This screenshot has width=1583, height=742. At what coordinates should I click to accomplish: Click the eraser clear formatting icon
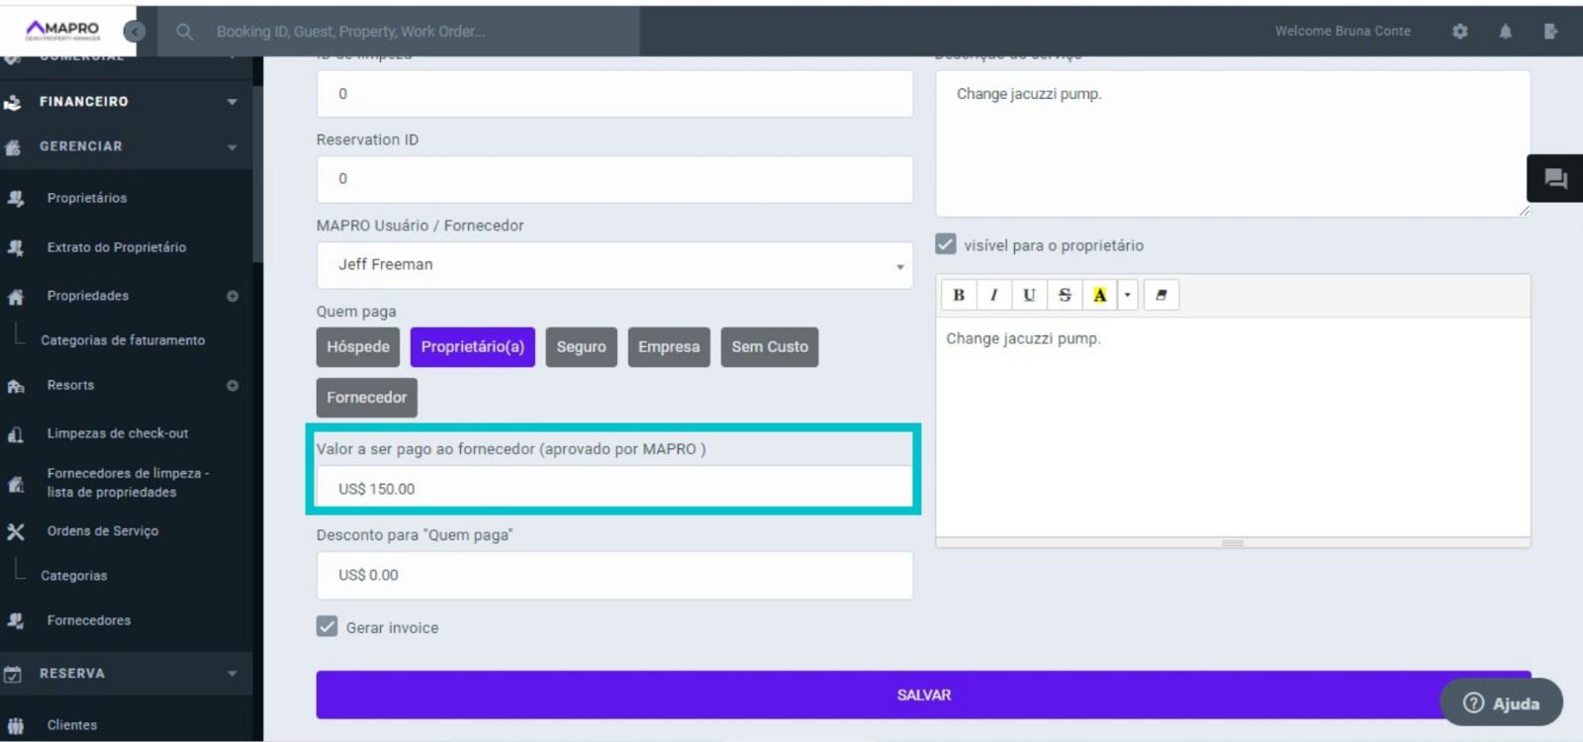coord(1162,295)
